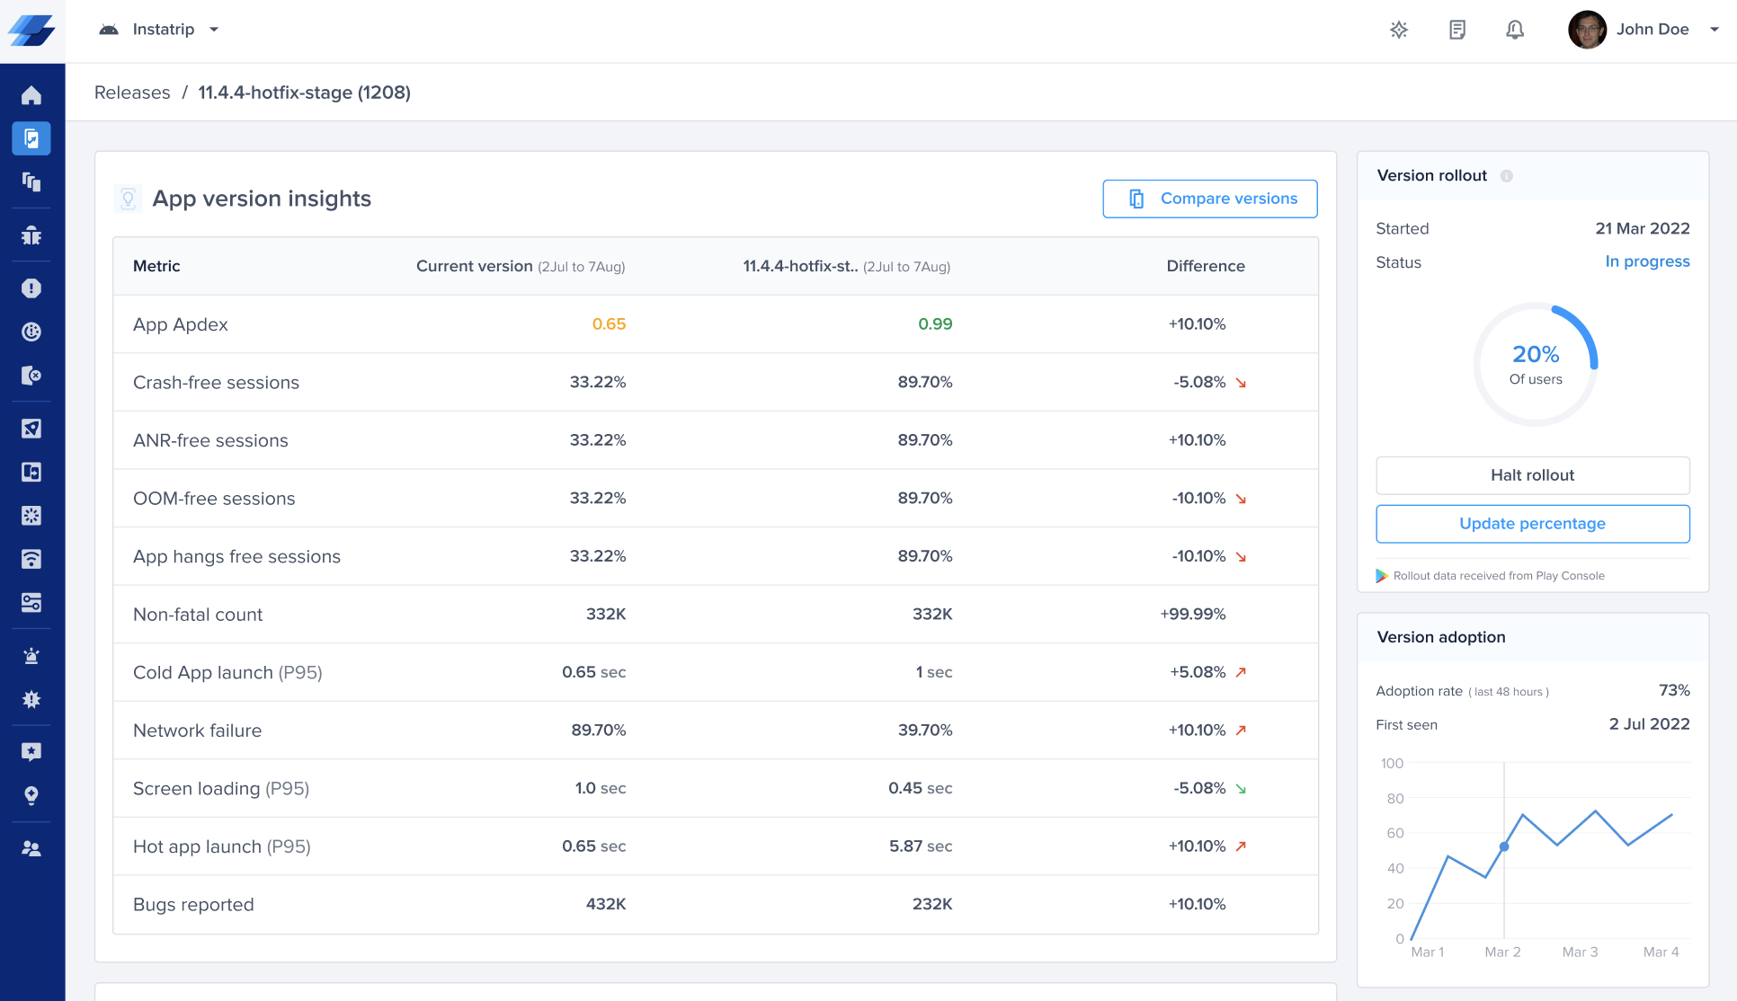Toggle the theme sun icon in the header

coord(1399,30)
